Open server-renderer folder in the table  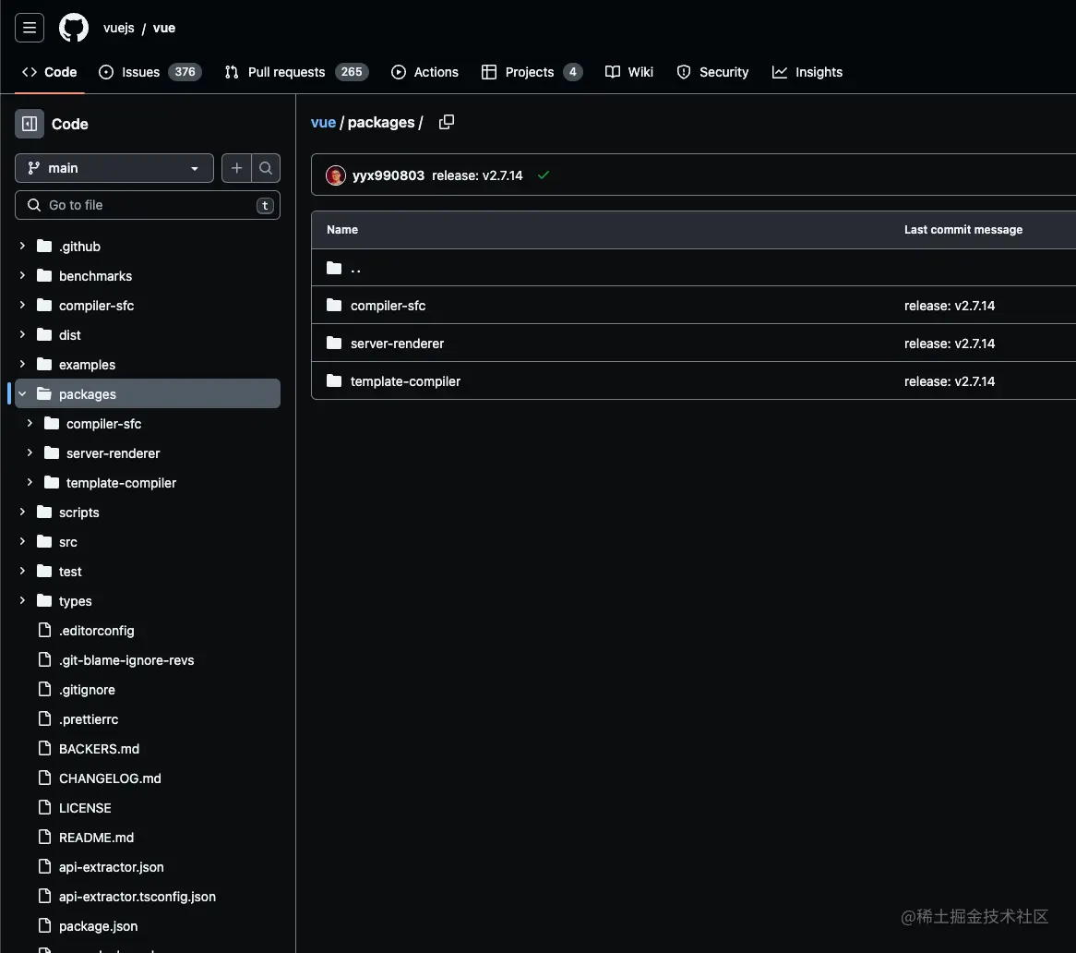click(397, 344)
